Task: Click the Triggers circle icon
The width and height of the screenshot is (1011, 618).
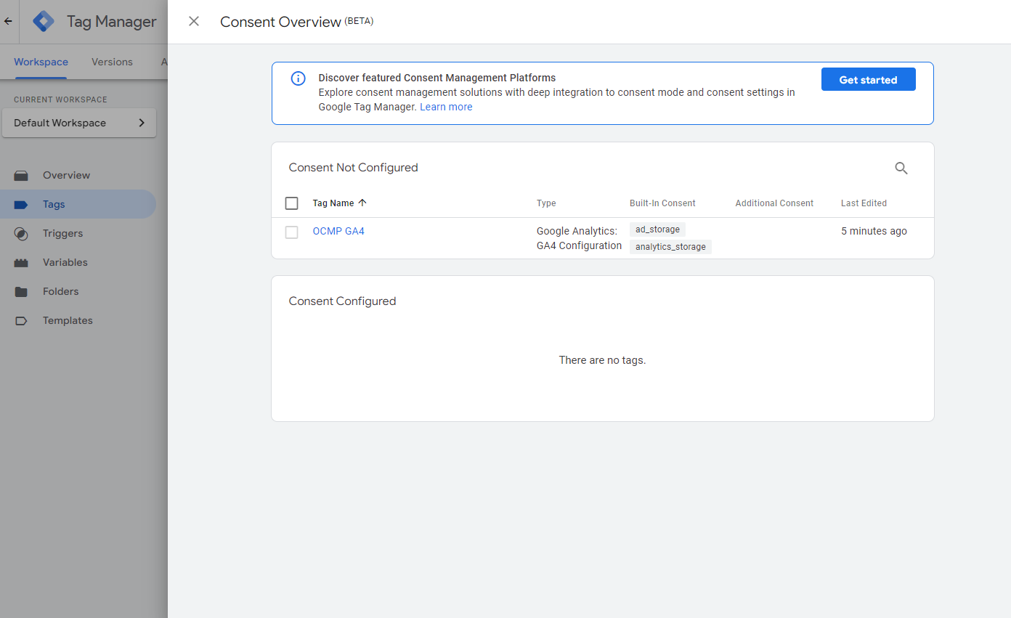Action: [21, 234]
